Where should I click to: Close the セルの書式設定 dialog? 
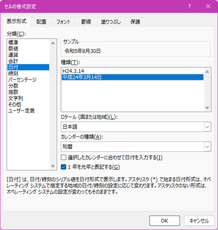point(208,6)
